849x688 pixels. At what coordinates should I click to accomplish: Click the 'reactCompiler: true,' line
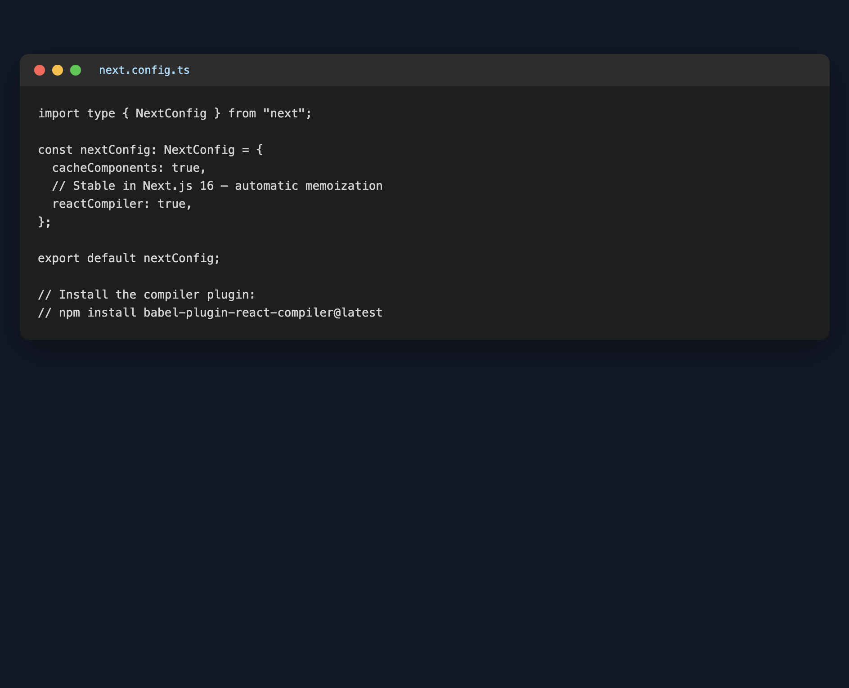click(x=122, y=204)
